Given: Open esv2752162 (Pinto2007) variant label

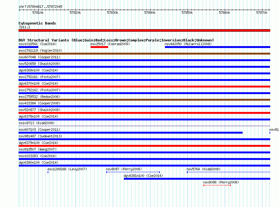Looking at the screenshot, I should 39,90.
